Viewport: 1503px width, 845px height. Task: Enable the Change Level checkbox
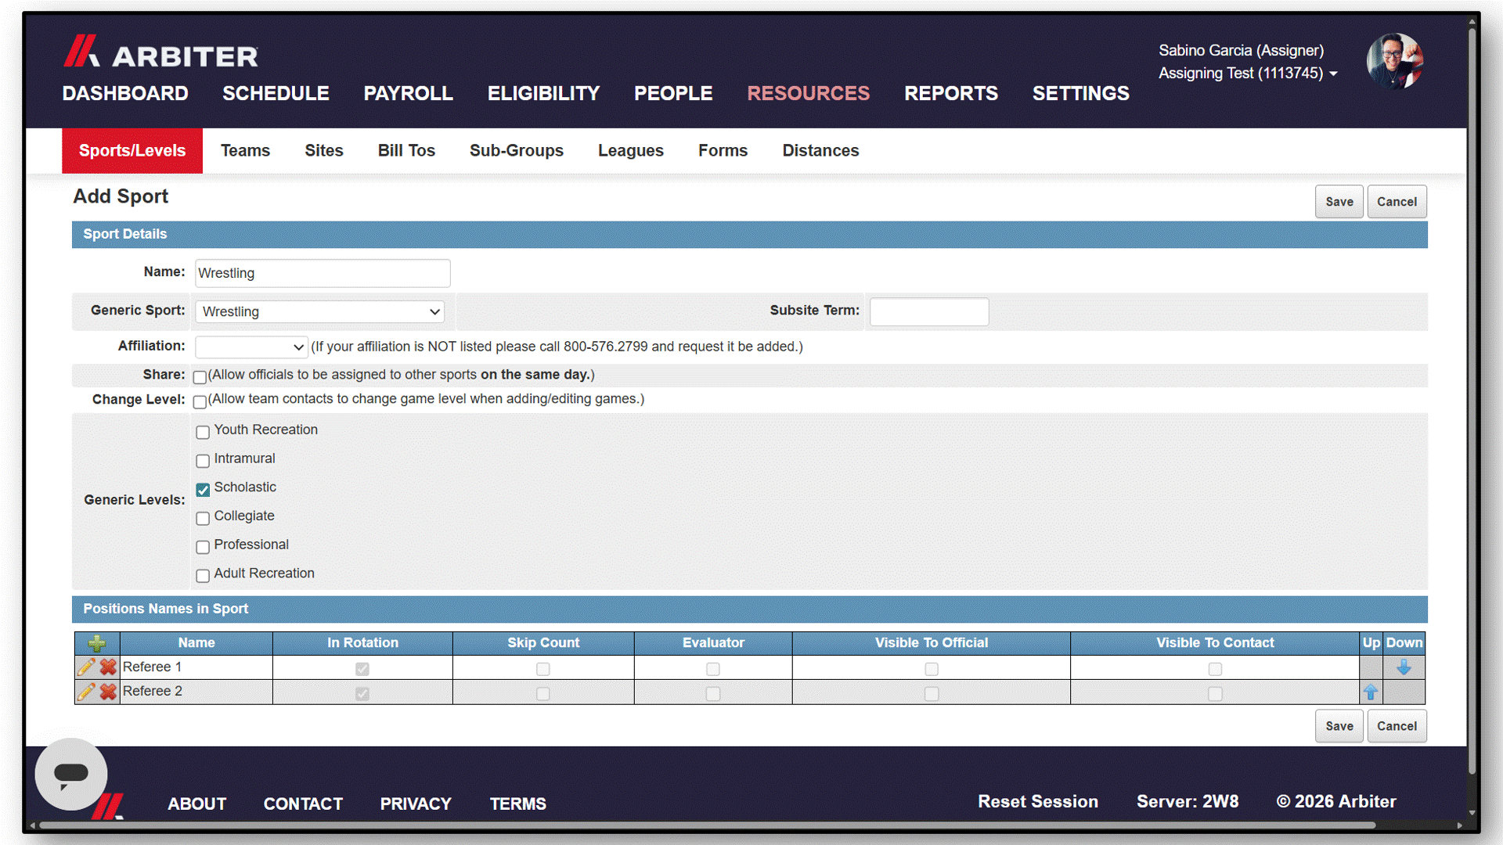[x=200, y=401]
